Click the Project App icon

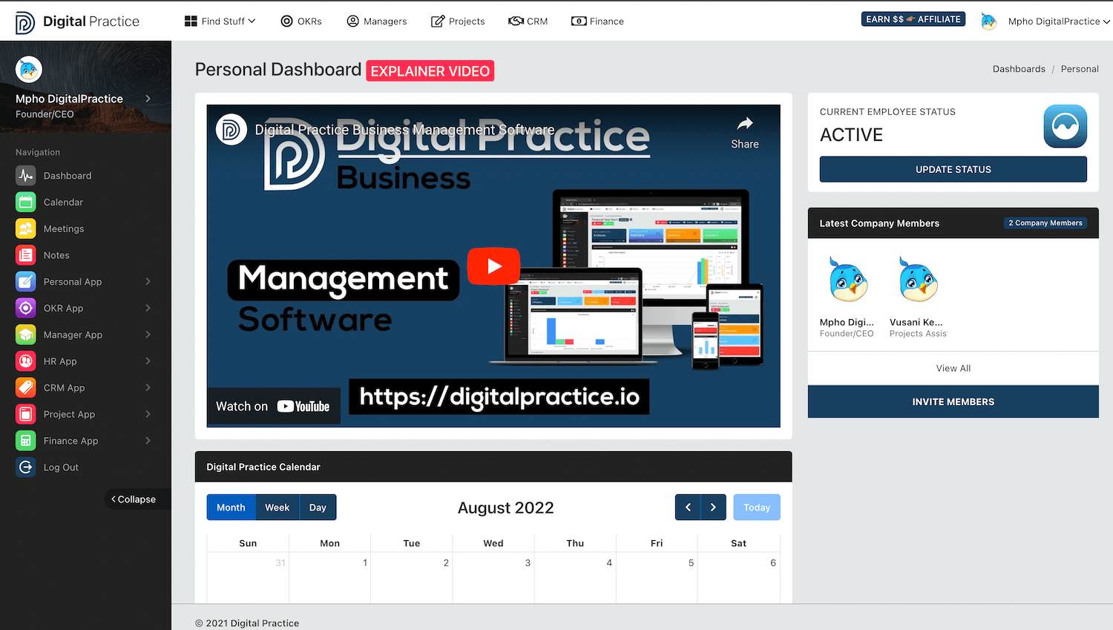click(26, 414)
